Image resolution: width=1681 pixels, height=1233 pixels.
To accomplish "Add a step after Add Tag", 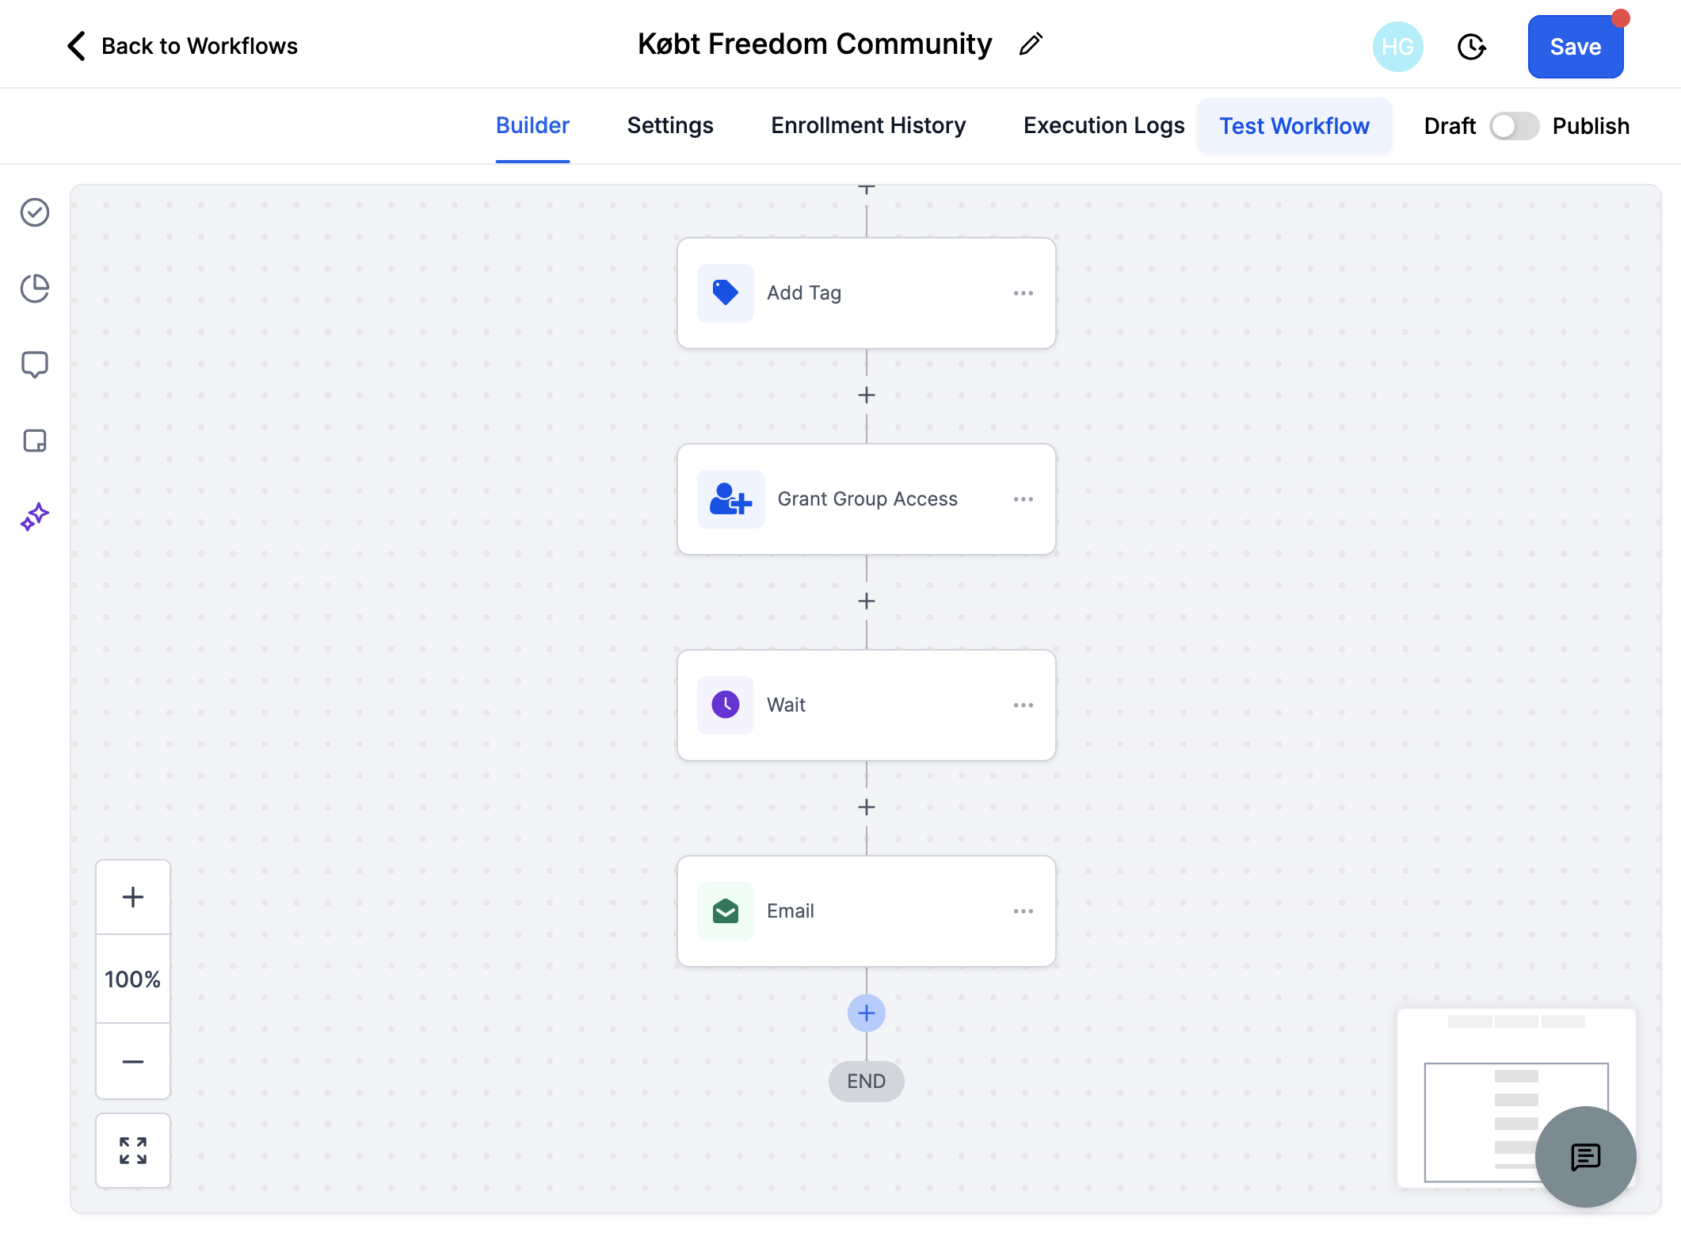I will click(x=867, y=395).
